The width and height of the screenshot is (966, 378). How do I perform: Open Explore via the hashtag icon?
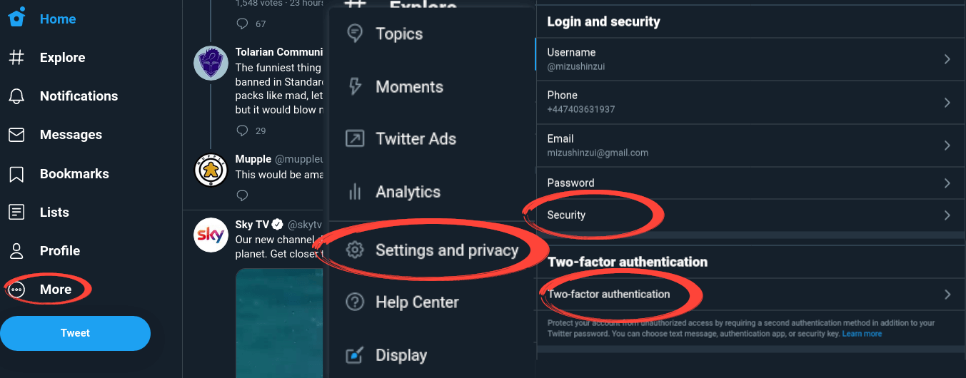click(16, 58)
